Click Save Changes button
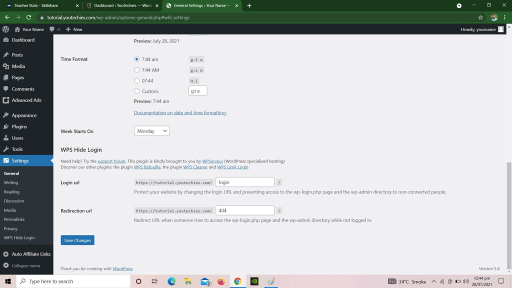 [x=77, y=240]
